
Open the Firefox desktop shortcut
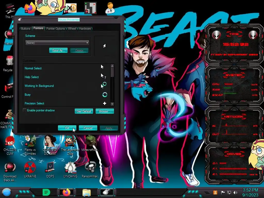[30, 8]
